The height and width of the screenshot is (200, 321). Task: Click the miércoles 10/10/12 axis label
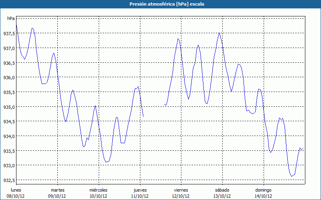pyautogui.click(x=98, y=193)
